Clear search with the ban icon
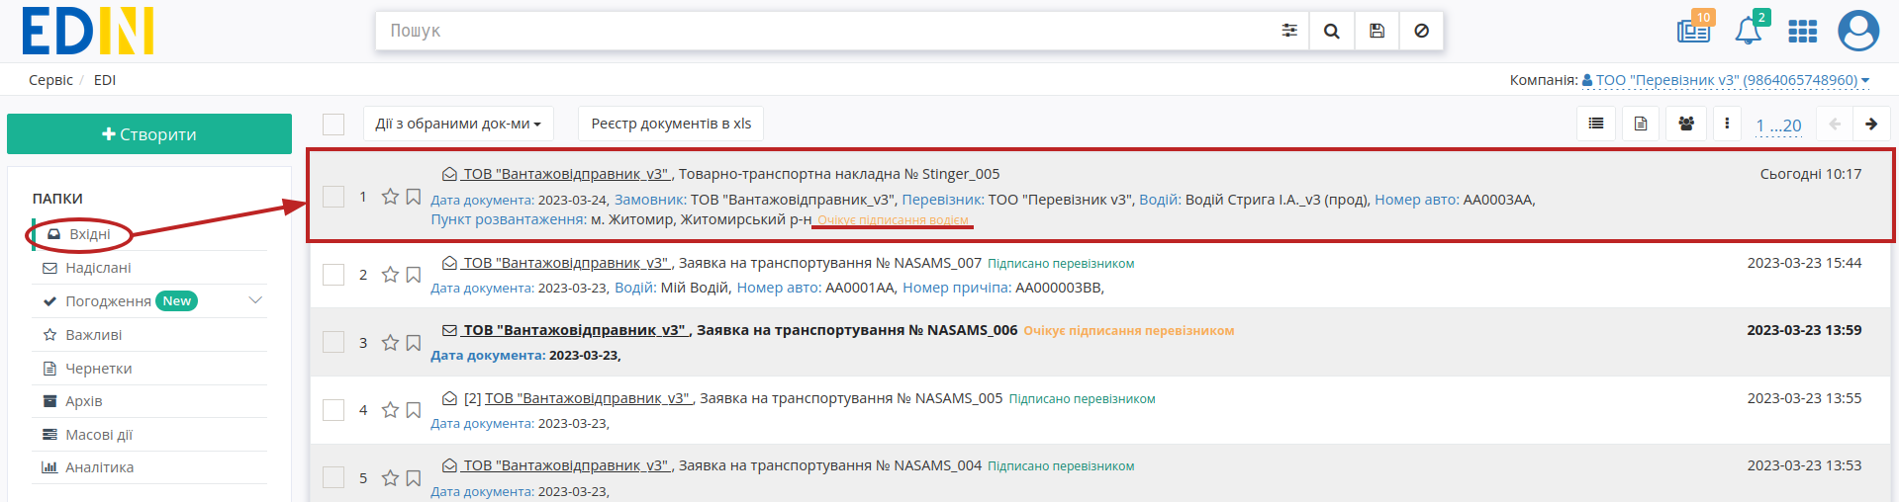This screenshot has height=502, width=1899. [x=1421, y=31]
